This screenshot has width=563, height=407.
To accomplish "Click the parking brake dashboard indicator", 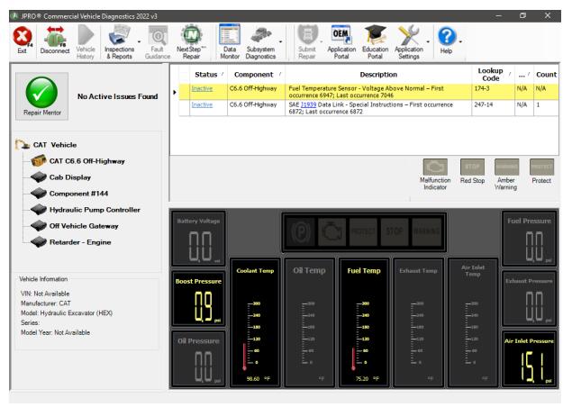I will pyautogui.click(x=301, y=231).
